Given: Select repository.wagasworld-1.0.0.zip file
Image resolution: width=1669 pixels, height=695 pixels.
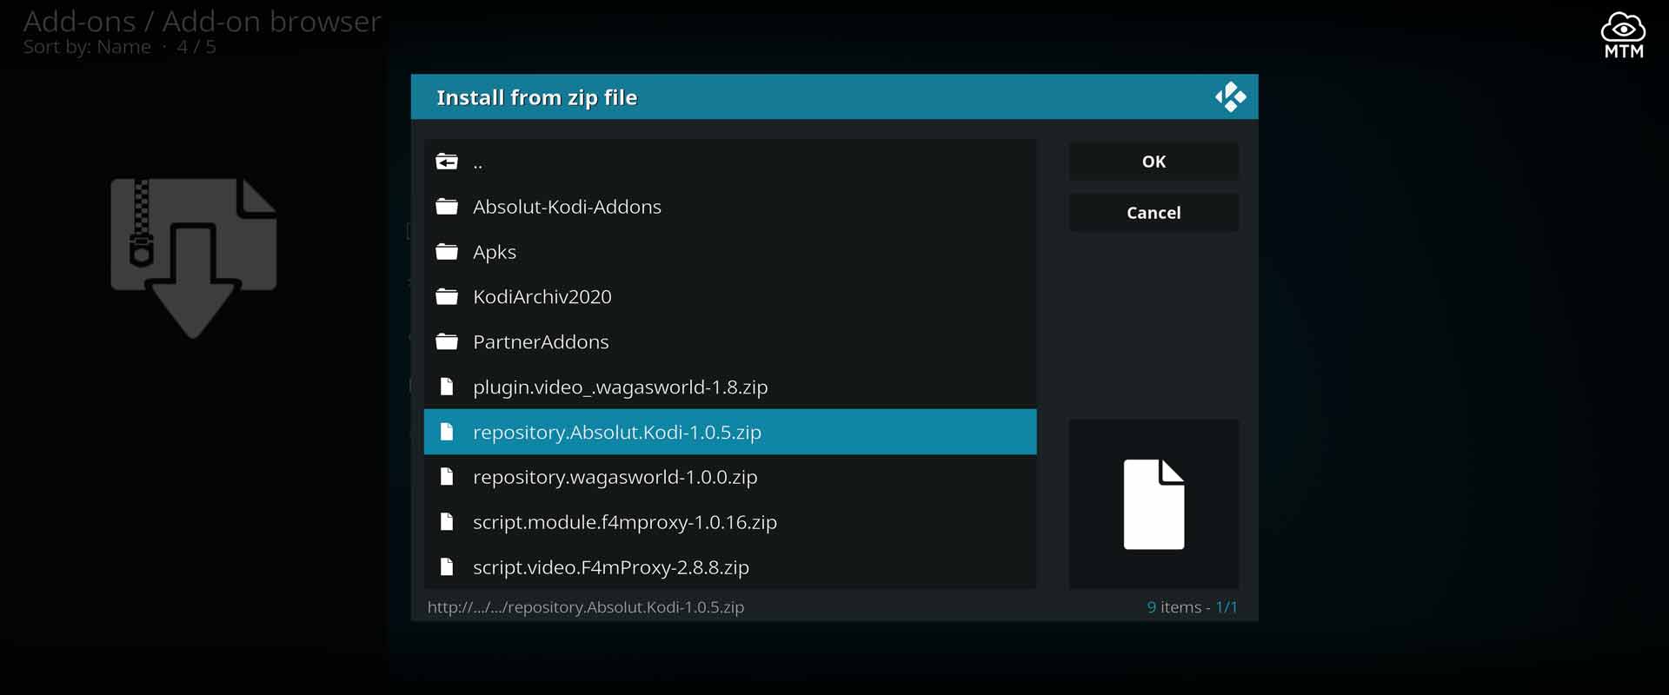Looking at the screenshot, I should click(730, 477).
